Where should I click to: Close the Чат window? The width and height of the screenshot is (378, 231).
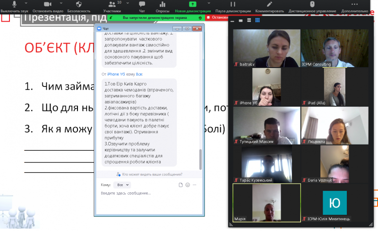pos(197,29)
